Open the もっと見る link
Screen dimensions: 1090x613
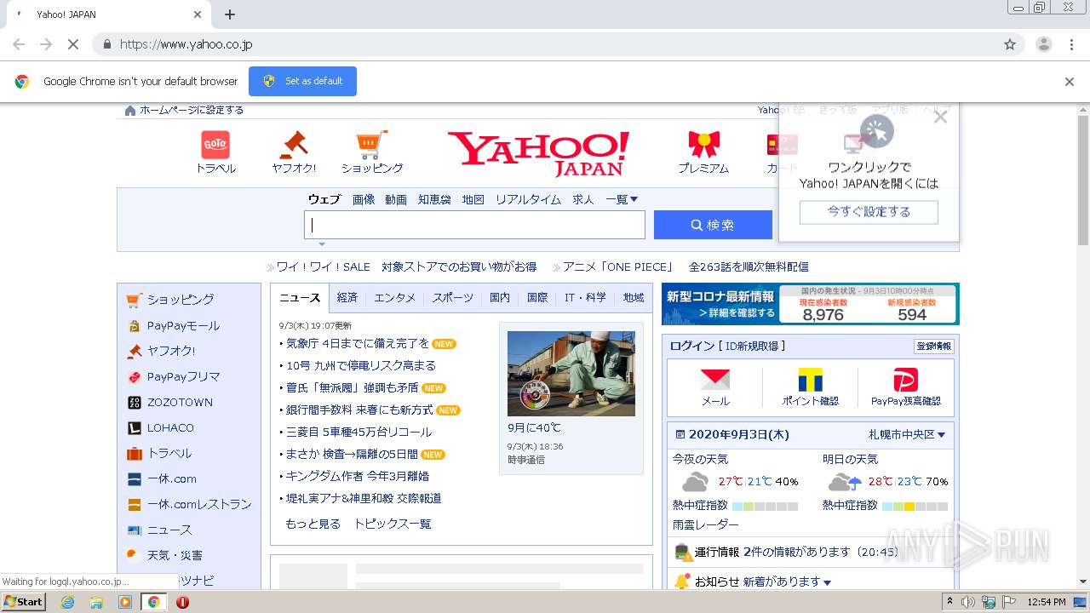[313, 524]
